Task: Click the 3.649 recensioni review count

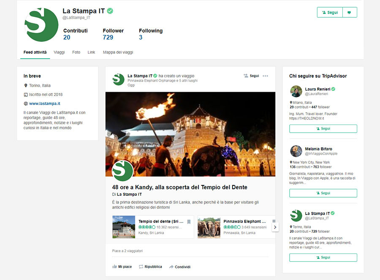Action: 254,227
